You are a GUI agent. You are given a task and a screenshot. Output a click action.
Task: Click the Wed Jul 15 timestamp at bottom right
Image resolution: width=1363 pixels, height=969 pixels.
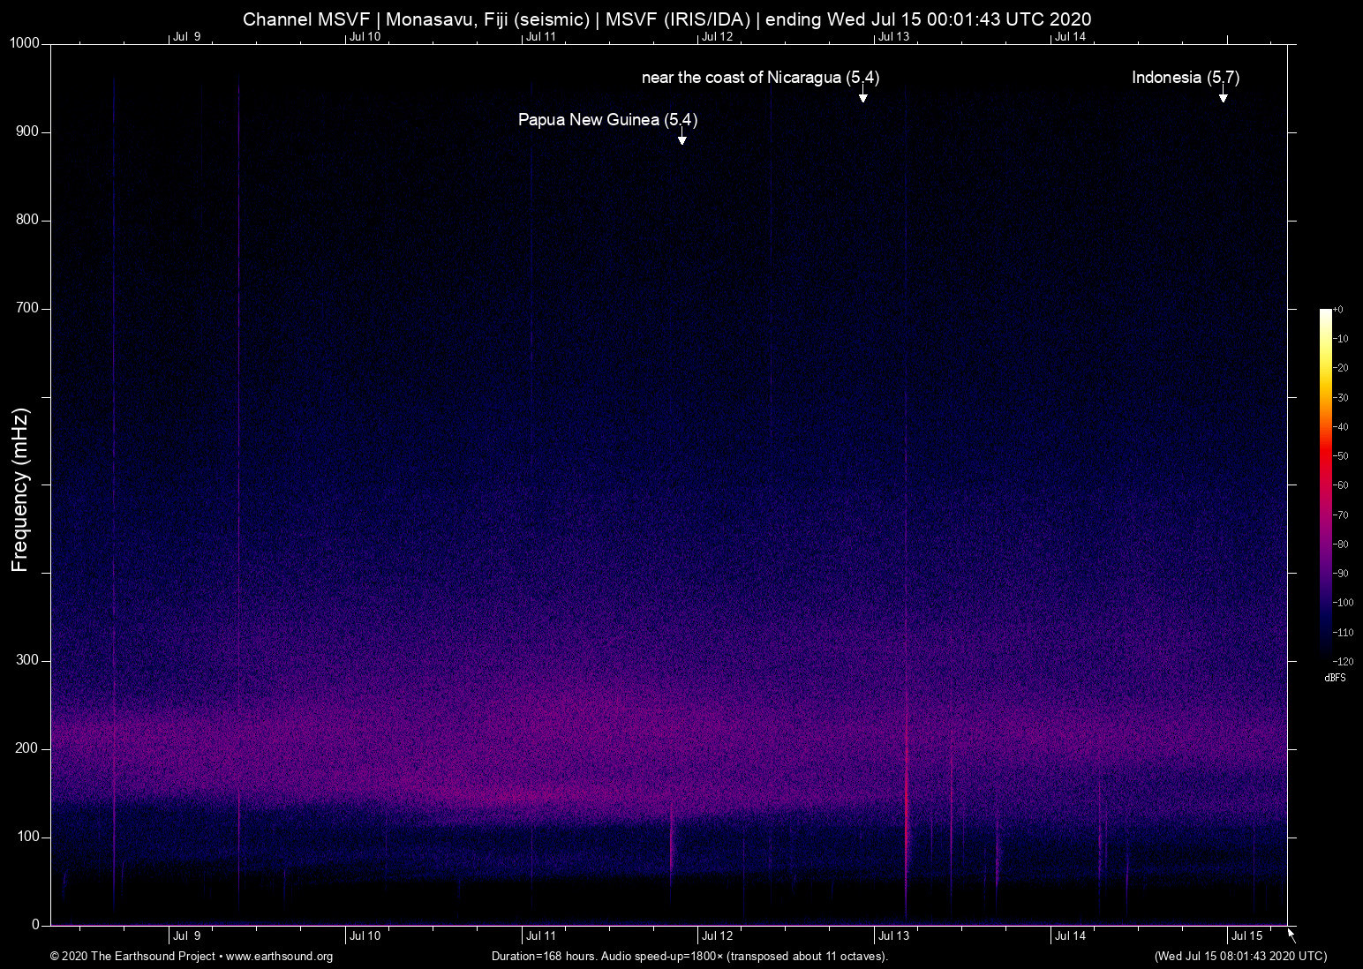tap(1239, 956)
